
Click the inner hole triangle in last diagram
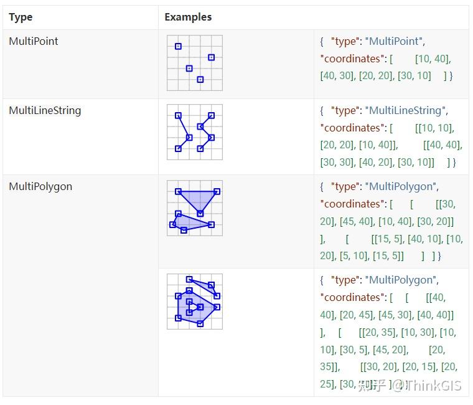coord(194,307)
